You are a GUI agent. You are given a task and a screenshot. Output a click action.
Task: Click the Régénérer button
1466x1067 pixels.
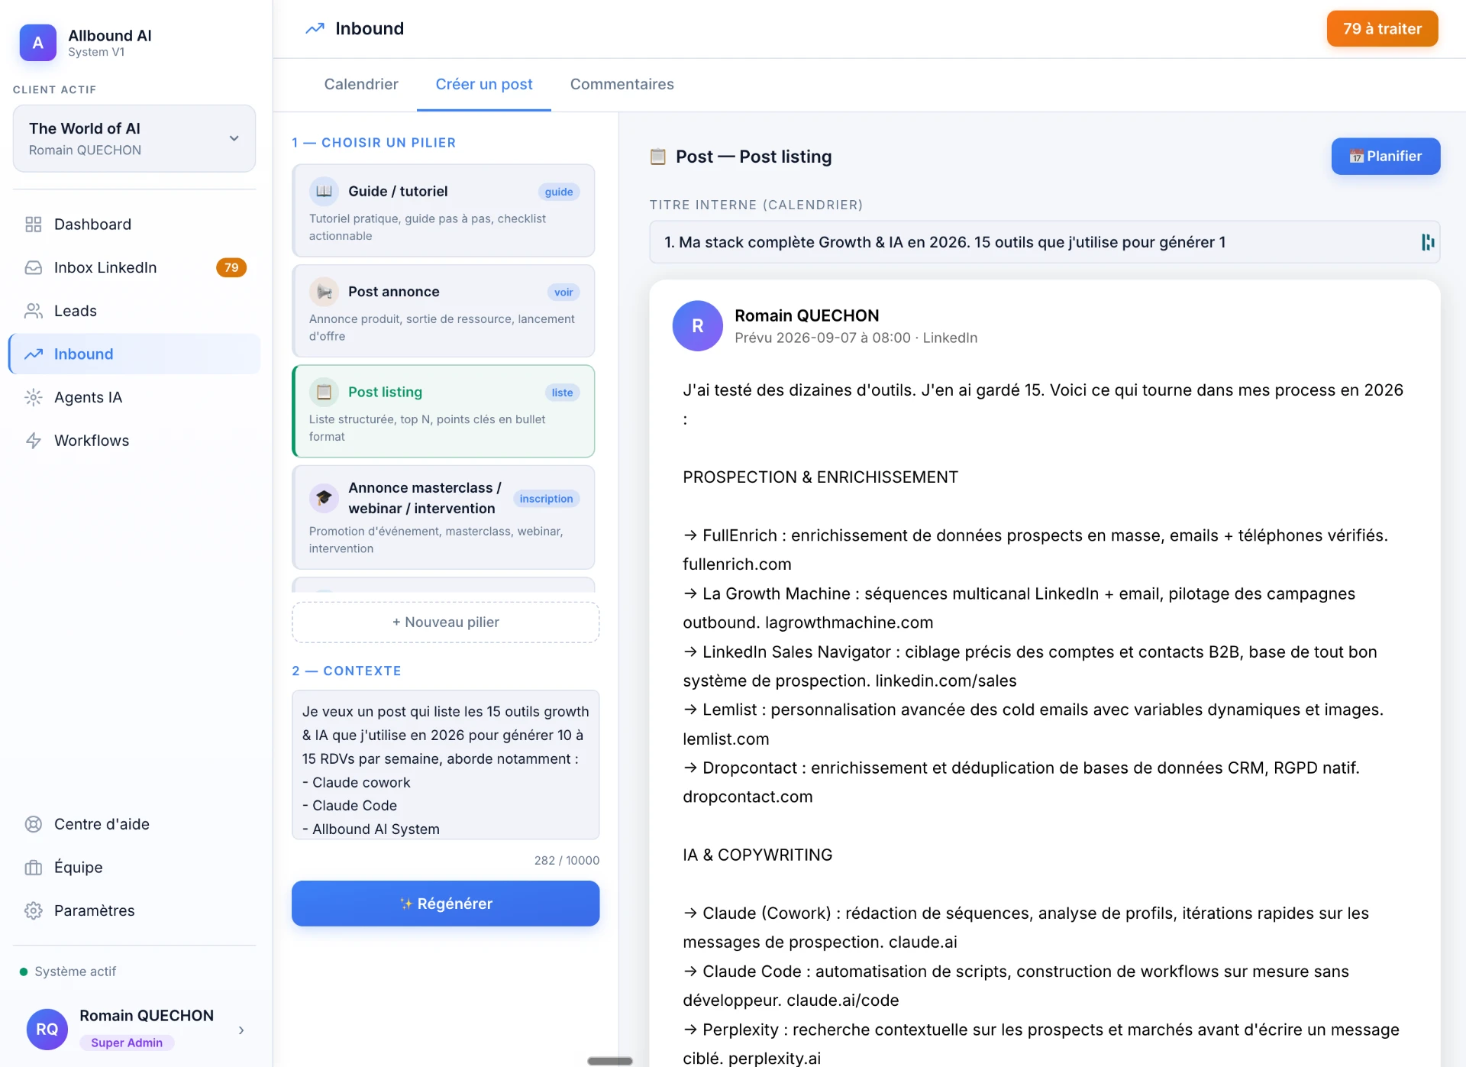click(x=446, y=904)
